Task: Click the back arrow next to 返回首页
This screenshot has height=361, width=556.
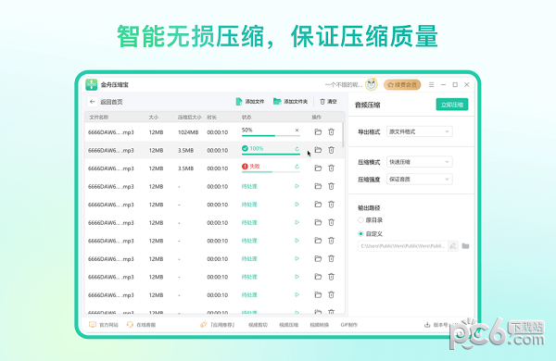Action: pyautogui.click(x=93, y=102)
